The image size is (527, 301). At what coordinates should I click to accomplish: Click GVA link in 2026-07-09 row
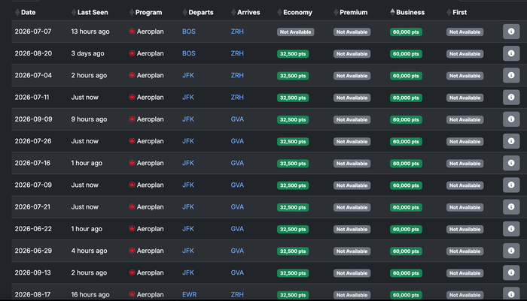tap(237, 185)
